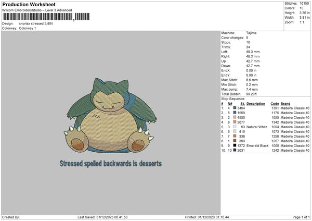This screenshot has width=312, height=221.
Task: Select the tan swatch for code 1055
Action: coord(235,117)
